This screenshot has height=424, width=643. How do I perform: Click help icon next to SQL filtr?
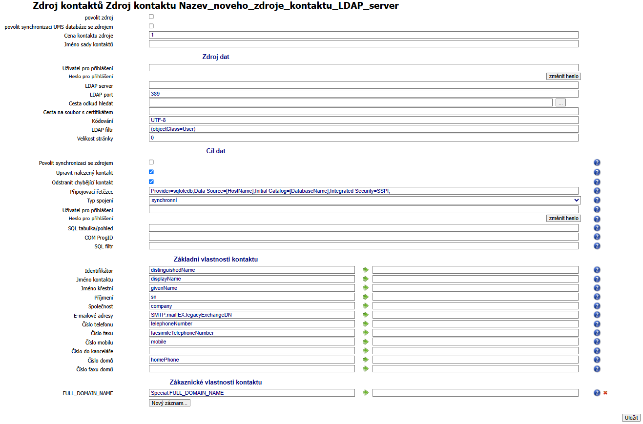tap(597, 246)
